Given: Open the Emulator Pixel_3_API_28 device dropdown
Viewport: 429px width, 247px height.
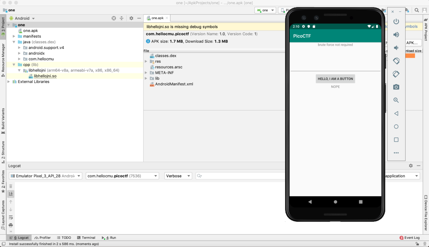Looking at the screenshot, I should point(45,176).
